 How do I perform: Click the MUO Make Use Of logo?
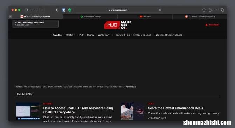click(x=118, y=25)
